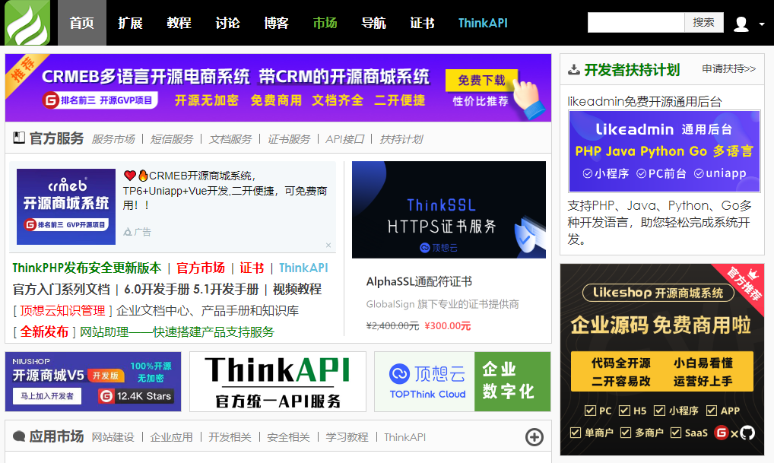
Task: Open the 安全相关 category link
Action: click(x=288, y=437)
